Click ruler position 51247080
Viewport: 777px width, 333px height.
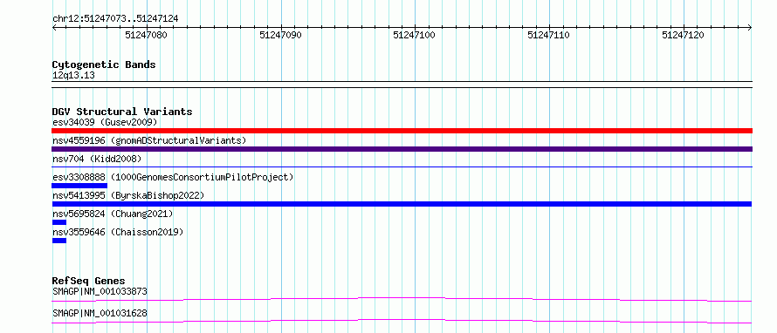click(x=146, y=35)
